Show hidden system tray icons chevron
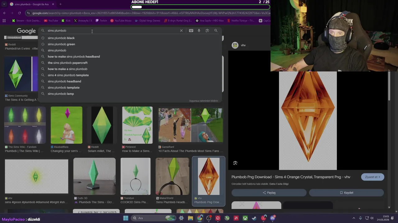The image size is (398, 223). (x=354, y=218)
